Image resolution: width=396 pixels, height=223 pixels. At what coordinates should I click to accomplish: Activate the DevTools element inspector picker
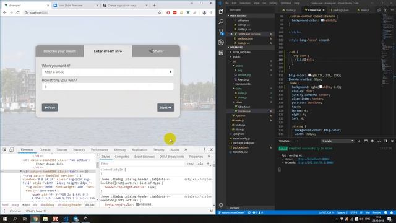[x=4, y=150]
